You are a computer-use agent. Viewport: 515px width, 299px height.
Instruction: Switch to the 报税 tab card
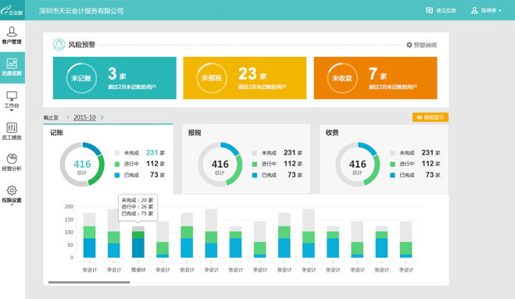click(x=246, y=158)
